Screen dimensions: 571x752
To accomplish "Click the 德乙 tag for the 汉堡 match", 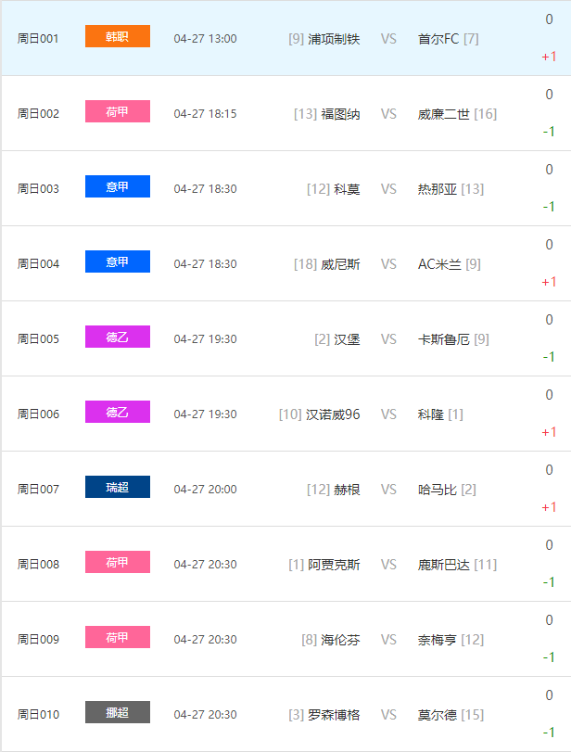I will [x=117, y=338].
